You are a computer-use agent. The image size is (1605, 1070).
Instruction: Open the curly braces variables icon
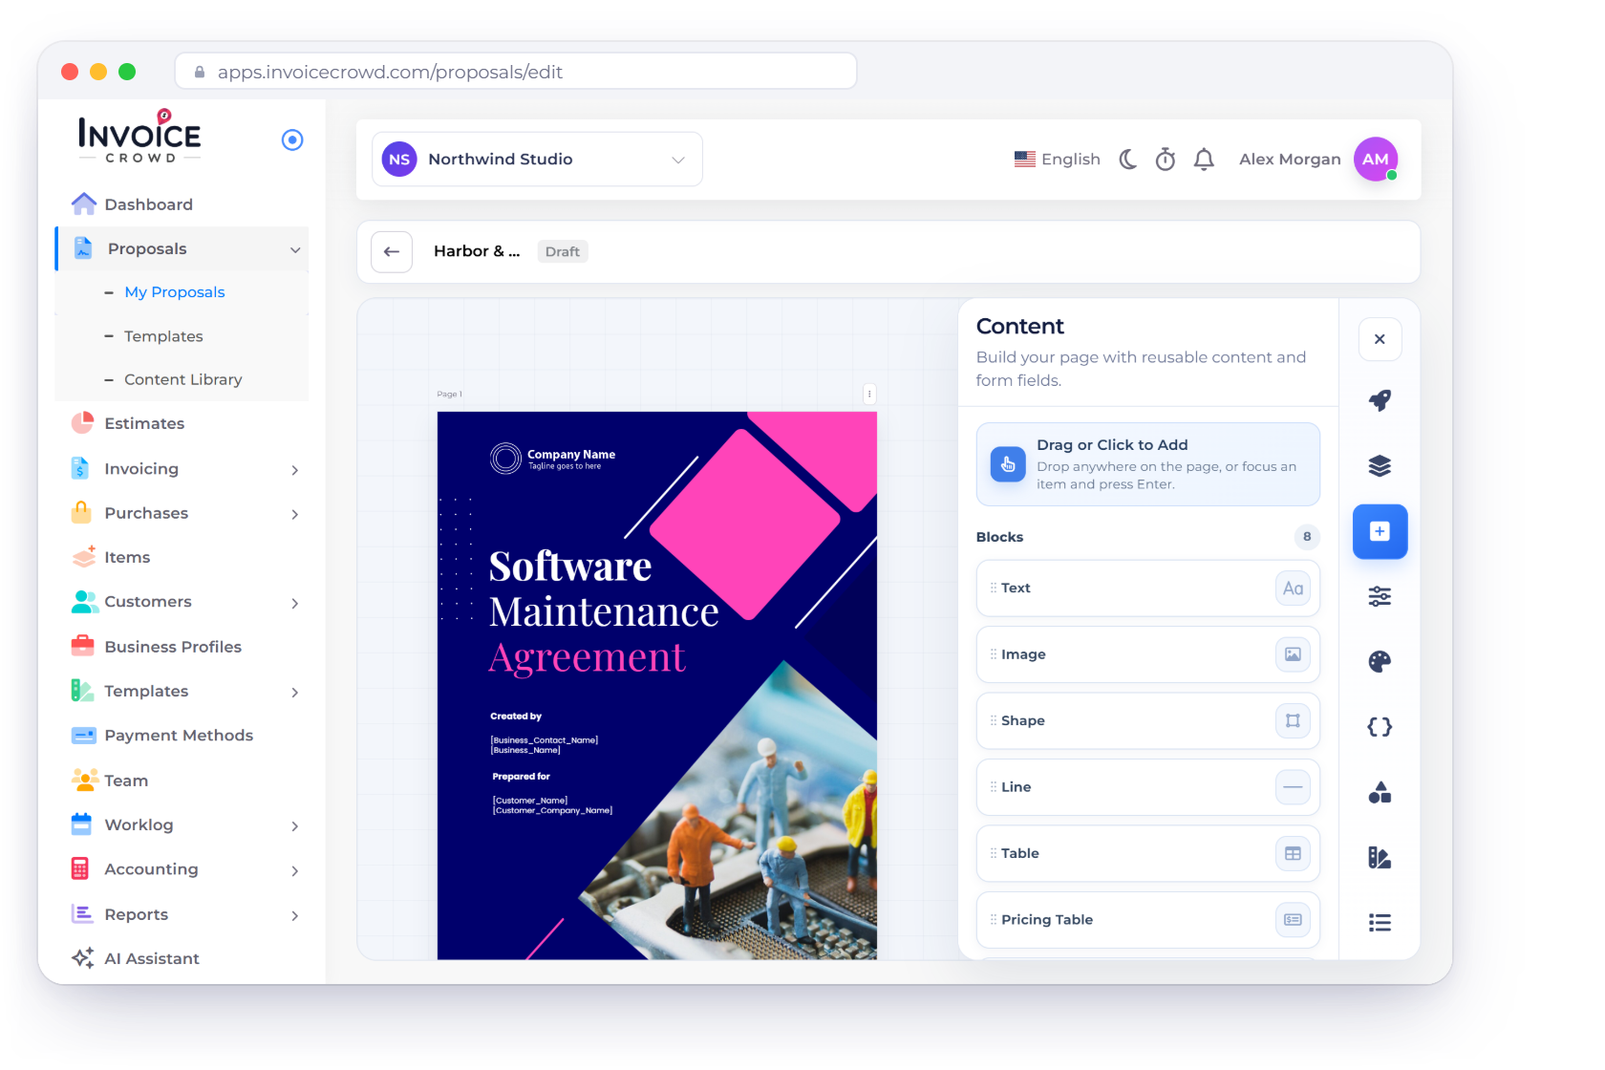pyautogui.click(x=1380, y=727)
